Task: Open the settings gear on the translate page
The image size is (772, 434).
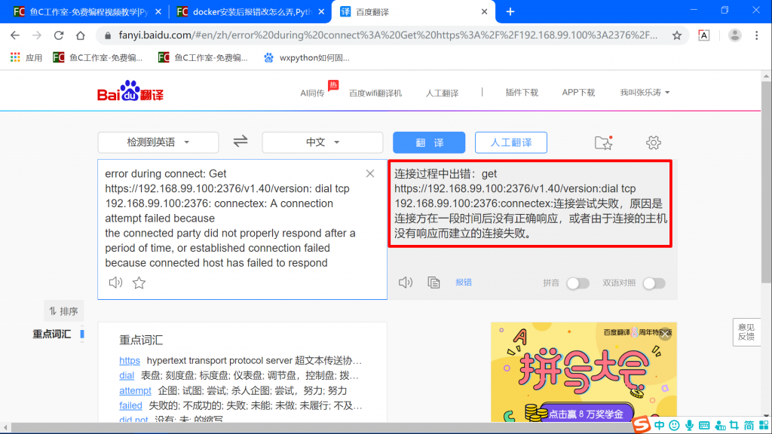Action: [653, 142]
